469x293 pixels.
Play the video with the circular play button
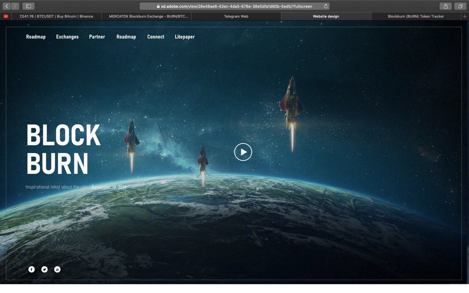pos(243,152)
